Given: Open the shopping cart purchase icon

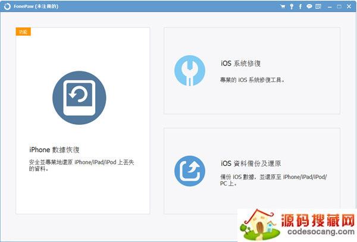Looking at the screenshot, I should click(283, 7).
